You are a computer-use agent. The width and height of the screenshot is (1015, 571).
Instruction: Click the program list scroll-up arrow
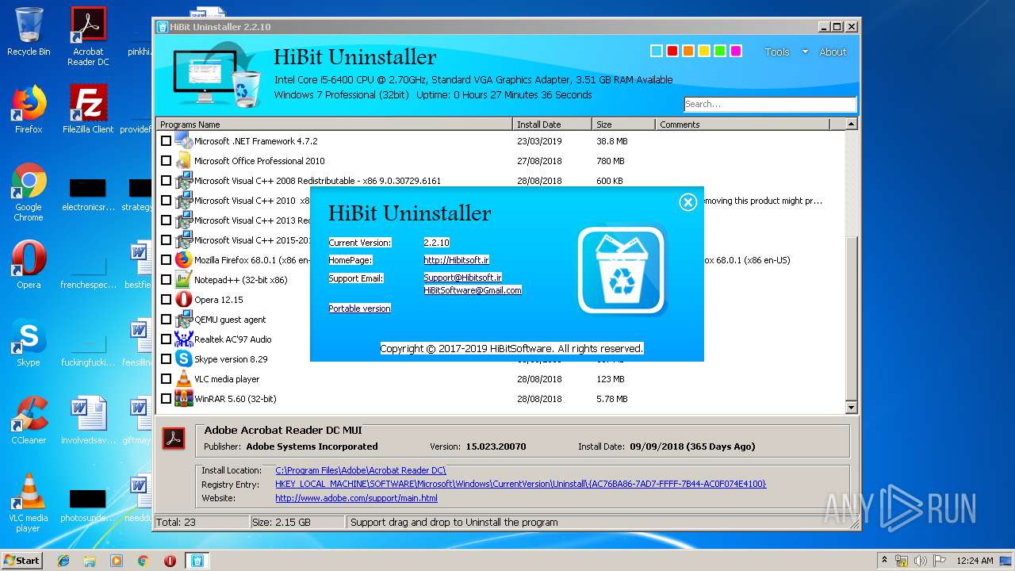coord(851,124)
